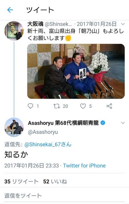This screenshot has height=204, width=129.
Task: Open the sumo press conference photo
Action: pyautogui.click(x=76, y=71)
